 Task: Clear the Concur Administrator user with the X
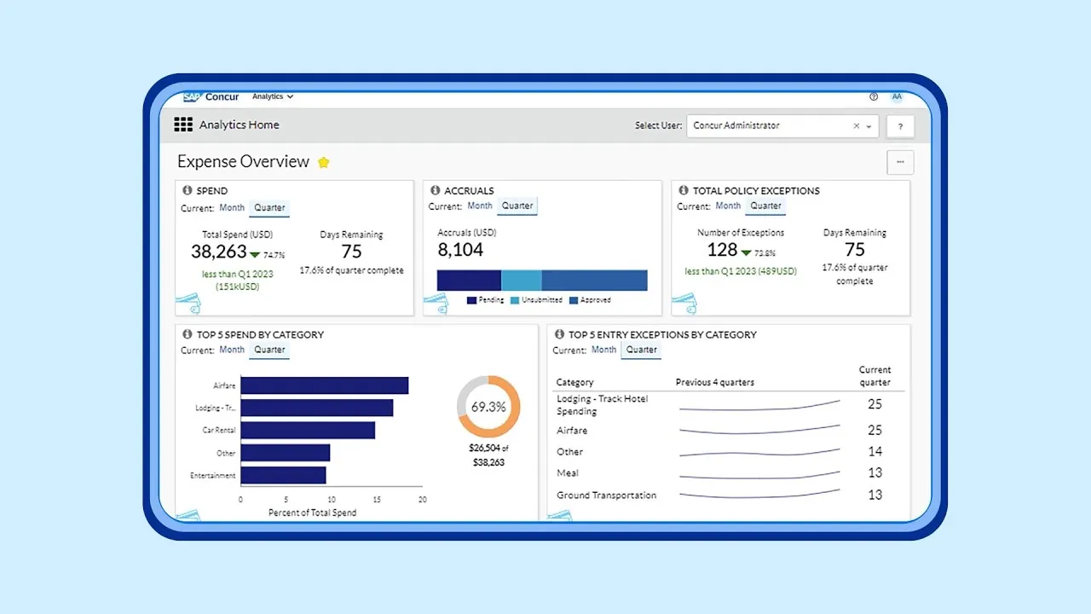[x=856, y=125]
